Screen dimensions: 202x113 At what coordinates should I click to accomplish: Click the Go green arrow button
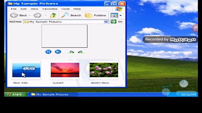[x=113, y=22]
